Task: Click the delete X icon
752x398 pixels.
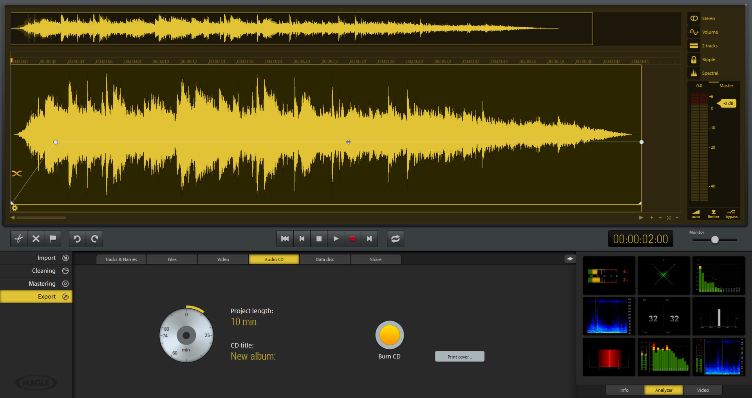Action: pos(36,239)
